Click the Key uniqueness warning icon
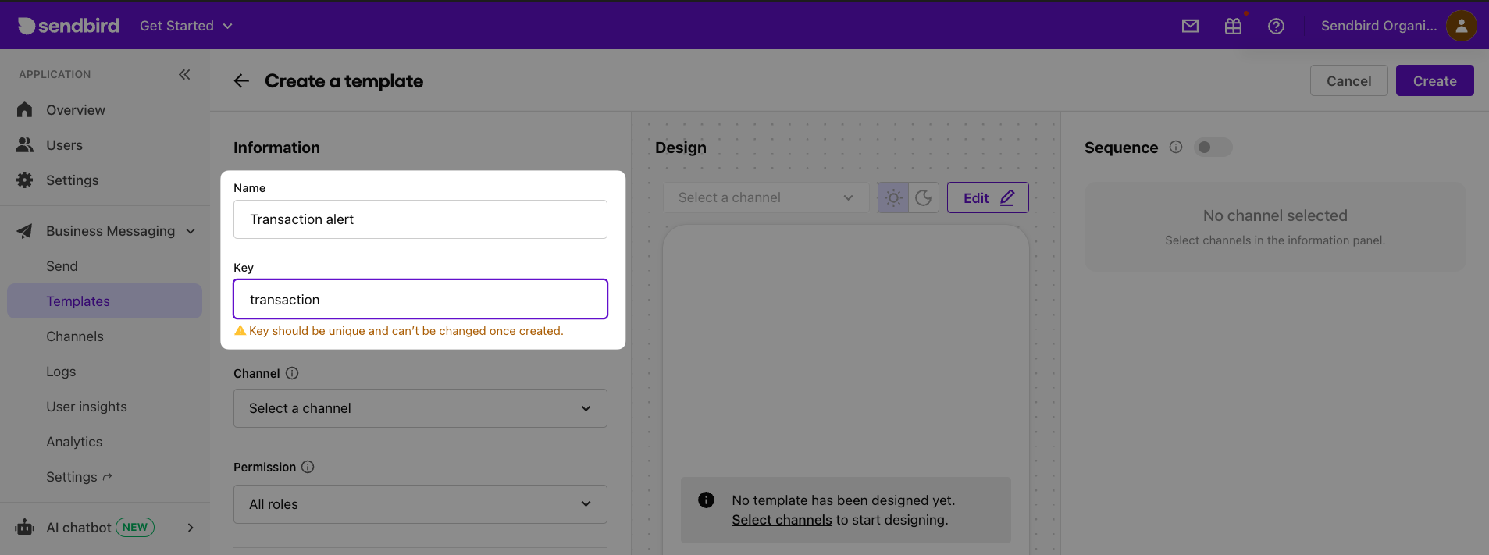Screen dimensions: 1489x555 [240, 330]
